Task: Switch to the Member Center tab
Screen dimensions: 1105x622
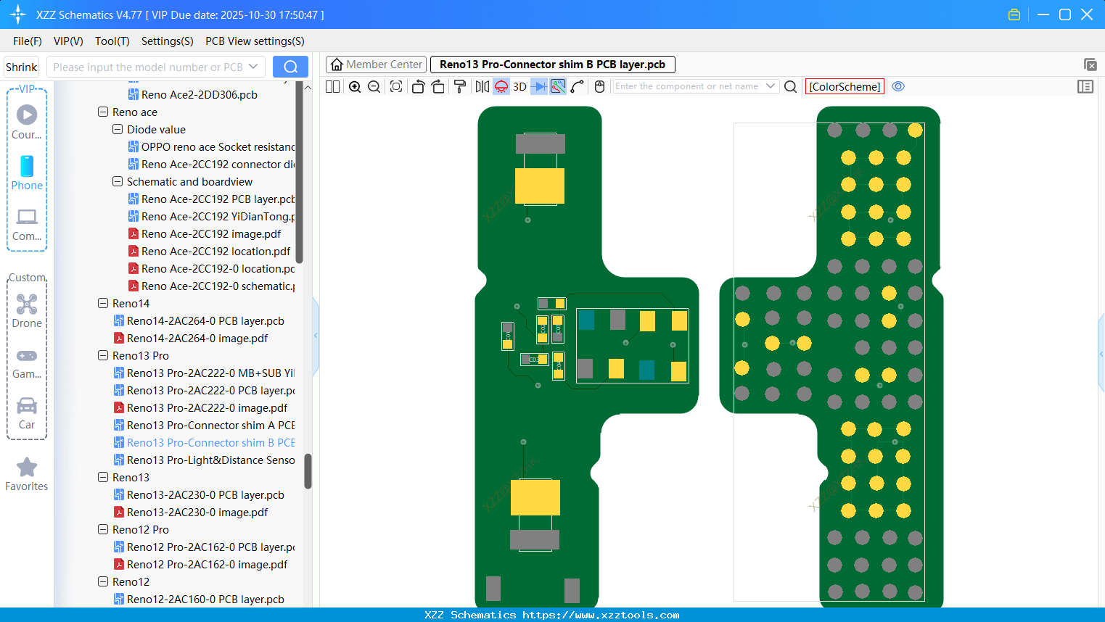Action: click(377, 65)
